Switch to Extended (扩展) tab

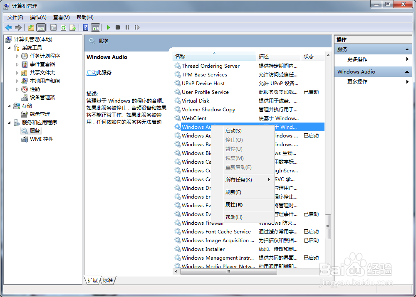(93, 280)
